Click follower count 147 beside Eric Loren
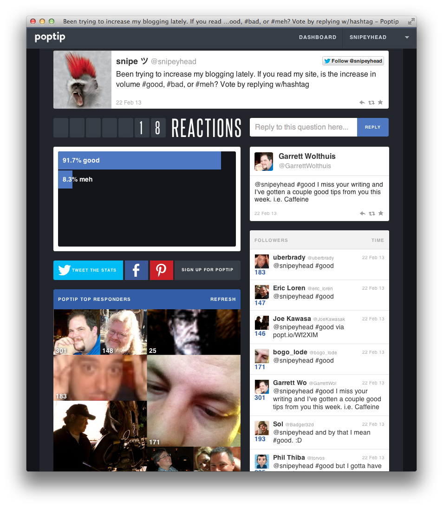Screen dimensions: 443x508 (x=260, y=303)
